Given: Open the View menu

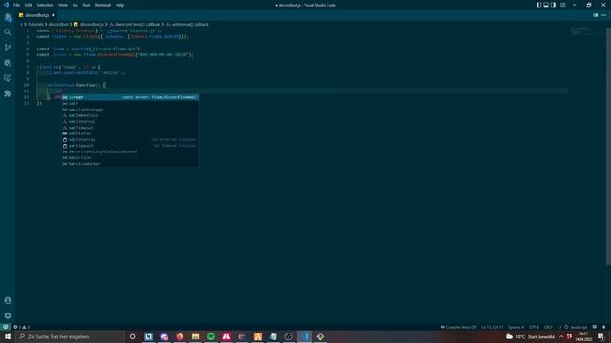Looking at the screenshot, I should coord(63,5).
